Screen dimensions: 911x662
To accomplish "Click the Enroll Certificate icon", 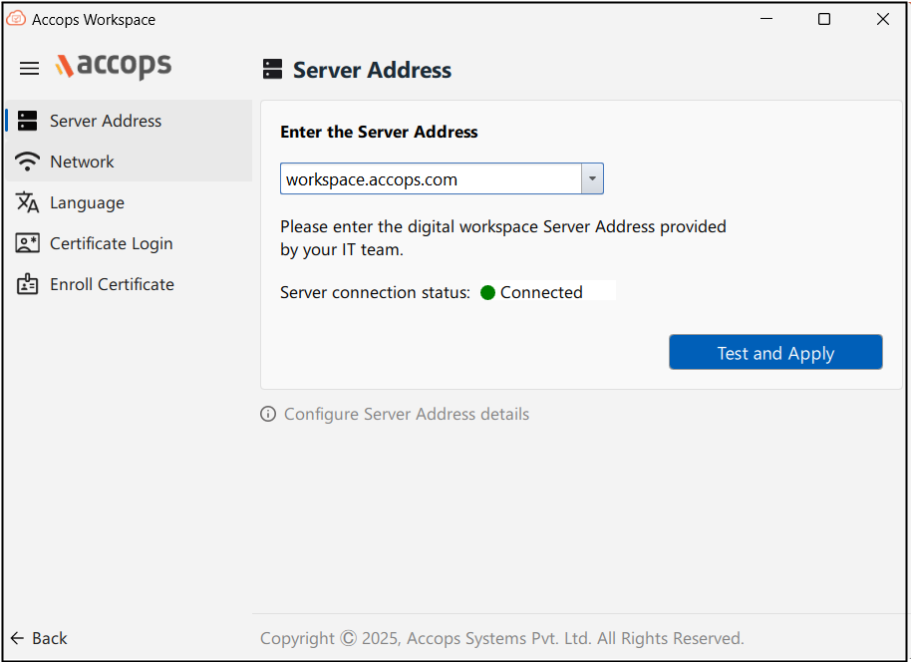I will [27, 284].
